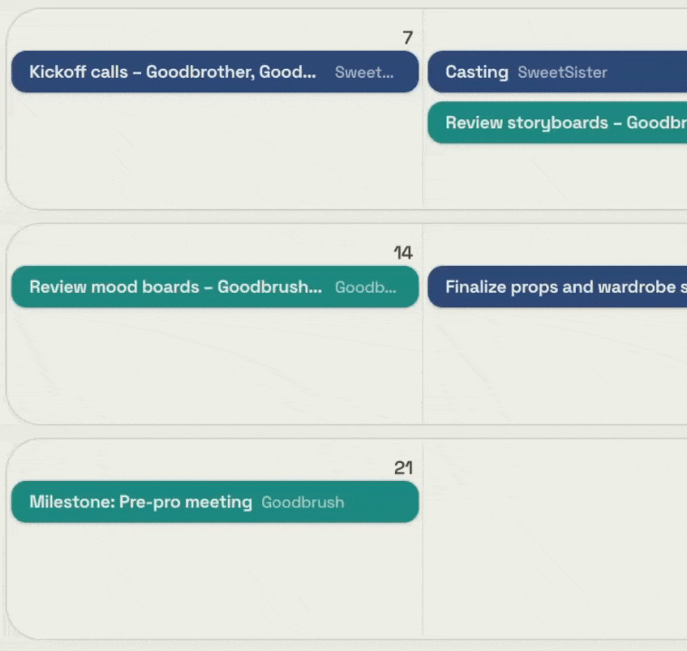Open the Review storyboards event

point(558,122)
